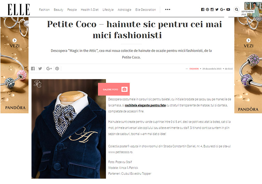Screen dimensions: 262x184
Task: Open ELLE's YouTube channel in header
Action: [228, 10]
